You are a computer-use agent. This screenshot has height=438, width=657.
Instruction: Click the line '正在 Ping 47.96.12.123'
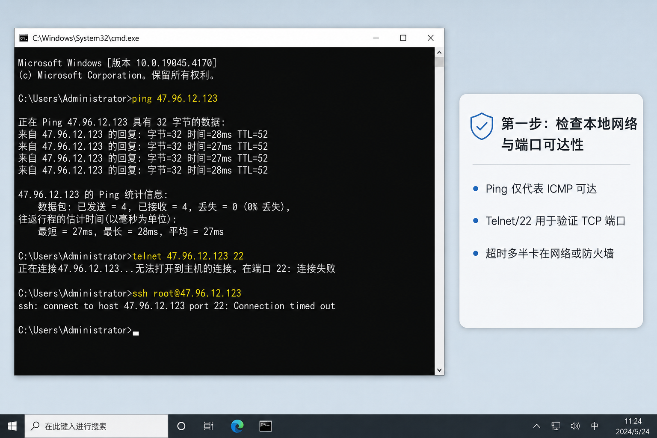pyautogui.click(x=121, y=122)
